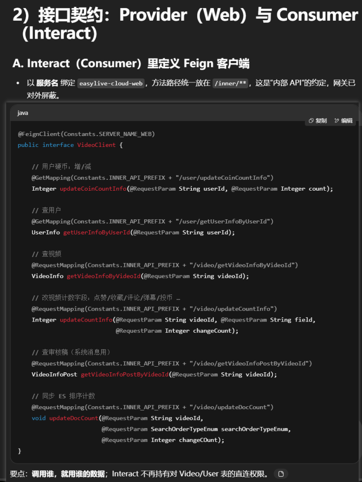The image size is (362, 482).
Task: Click the getVideoInfoPostByVideoId method name
Action: (x=124, y=375)
